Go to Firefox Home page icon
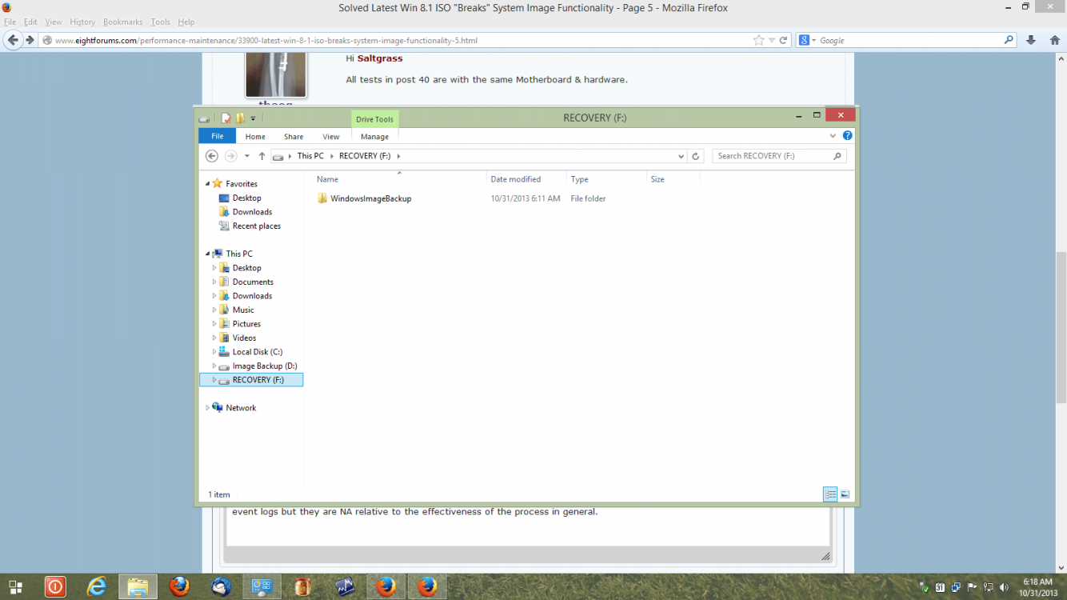The width and height of the screenshot is (1067, 600). (x=1054, y=40)
